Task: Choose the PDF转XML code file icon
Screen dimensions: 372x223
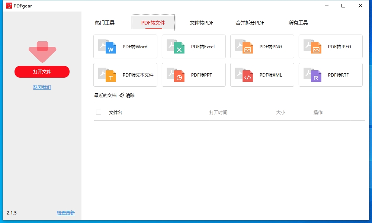Action: (244, 75)
